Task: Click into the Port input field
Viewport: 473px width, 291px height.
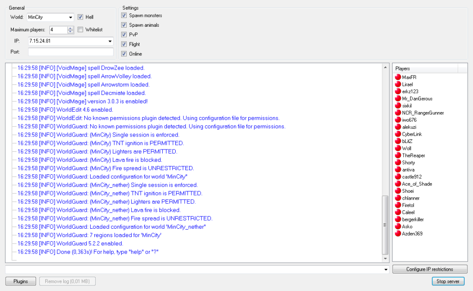Action: click(71, 52)
